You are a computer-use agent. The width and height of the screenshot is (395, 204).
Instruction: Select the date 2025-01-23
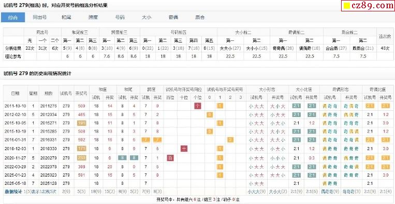(x=15, y=175)
